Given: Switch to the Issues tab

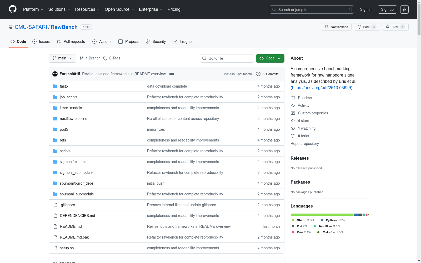Looking at the screenshot, I should pos(41,42).
